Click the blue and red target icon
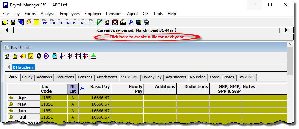This screenshot has height=129, width=299. [46, 56]
